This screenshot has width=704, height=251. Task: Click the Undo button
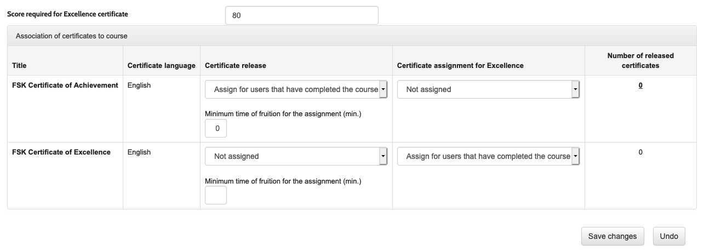click(x=669, y=236)
